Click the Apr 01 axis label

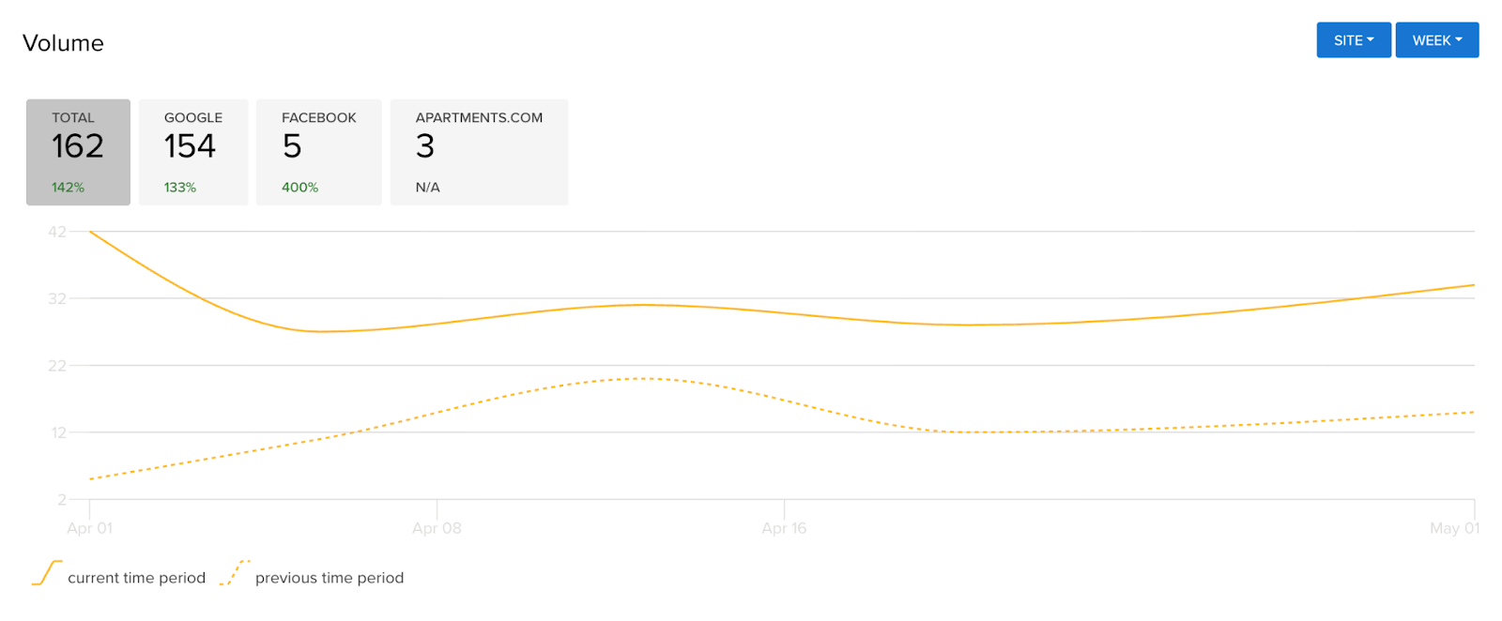click(x=89, y=528)
